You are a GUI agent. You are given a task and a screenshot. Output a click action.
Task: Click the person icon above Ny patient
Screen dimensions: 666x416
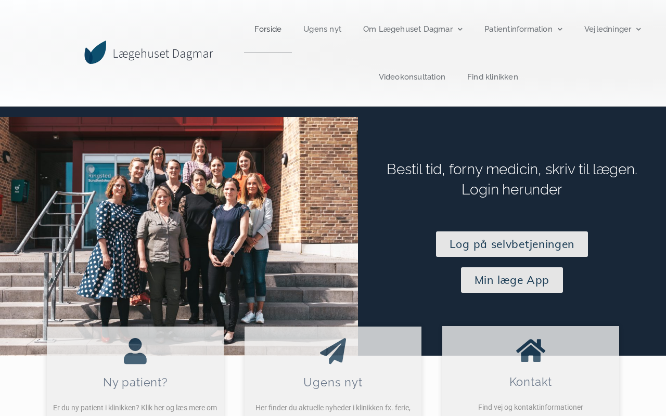tap(135, 351)
